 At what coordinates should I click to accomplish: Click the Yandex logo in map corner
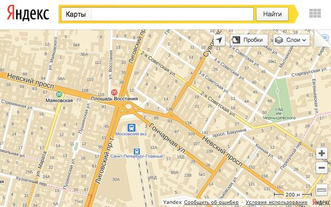tap(322, 201)
